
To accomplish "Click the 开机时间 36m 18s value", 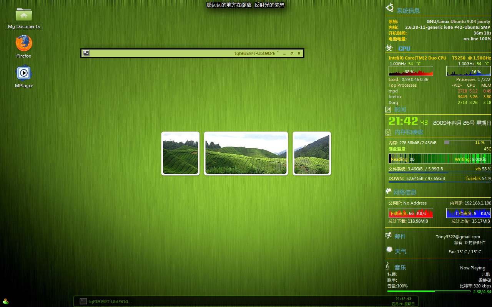I will click(482, 33).
